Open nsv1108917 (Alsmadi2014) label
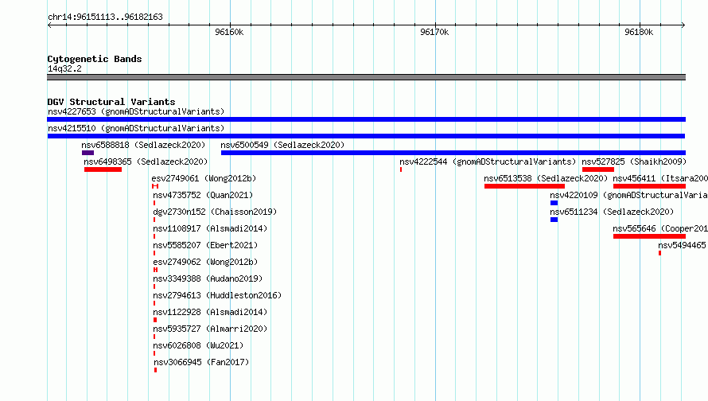This screenshot has width=708, height=401. [x=210, y=228]
